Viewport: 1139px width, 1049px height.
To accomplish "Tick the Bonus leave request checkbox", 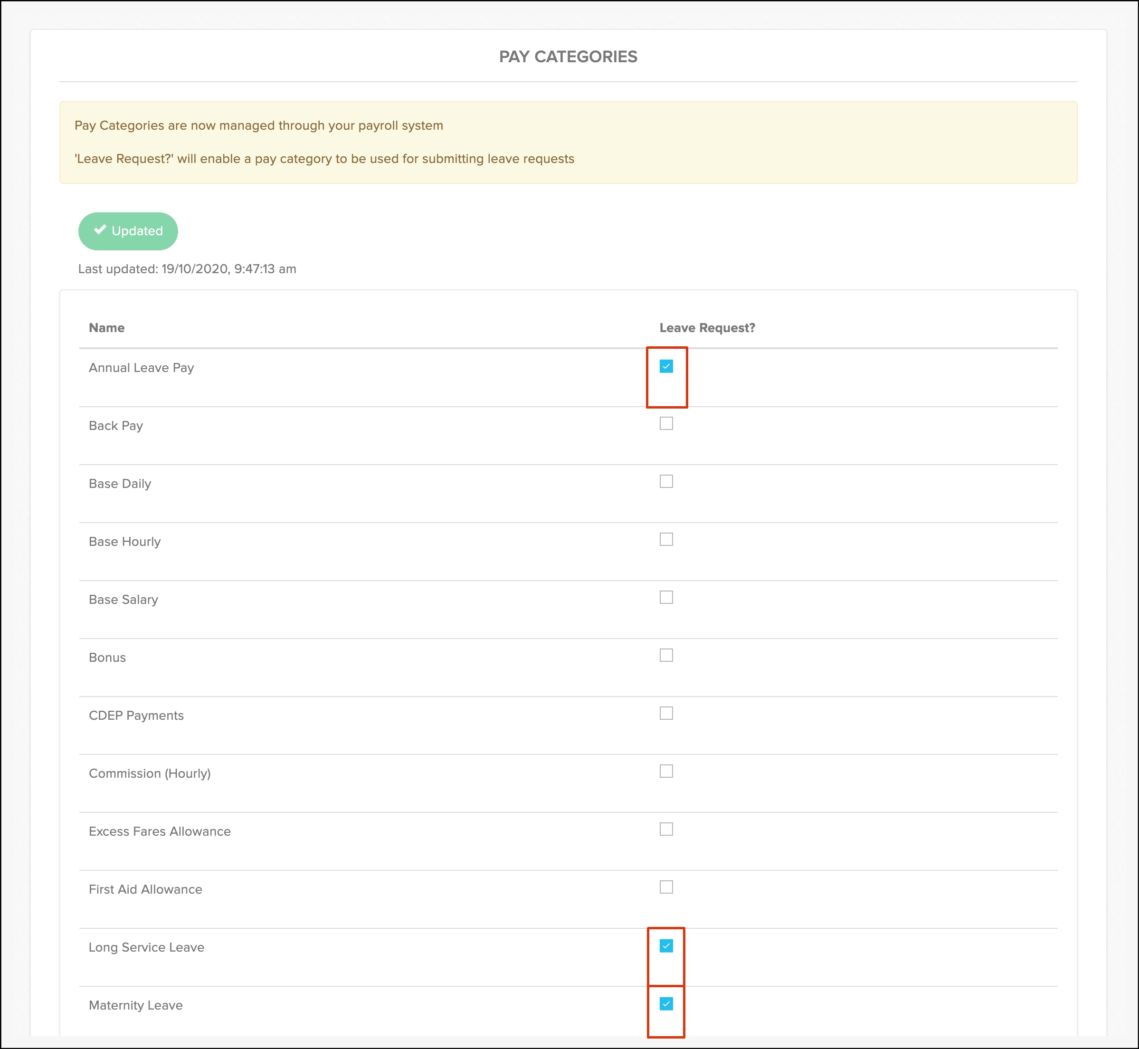I will tap(666, 656).
